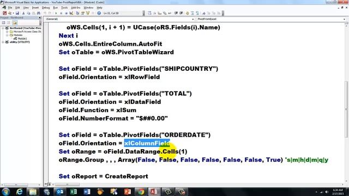Image resolution: width=349 pixels, height=196 pixels.
Task: Open the View menu
Action: point(26,8)
